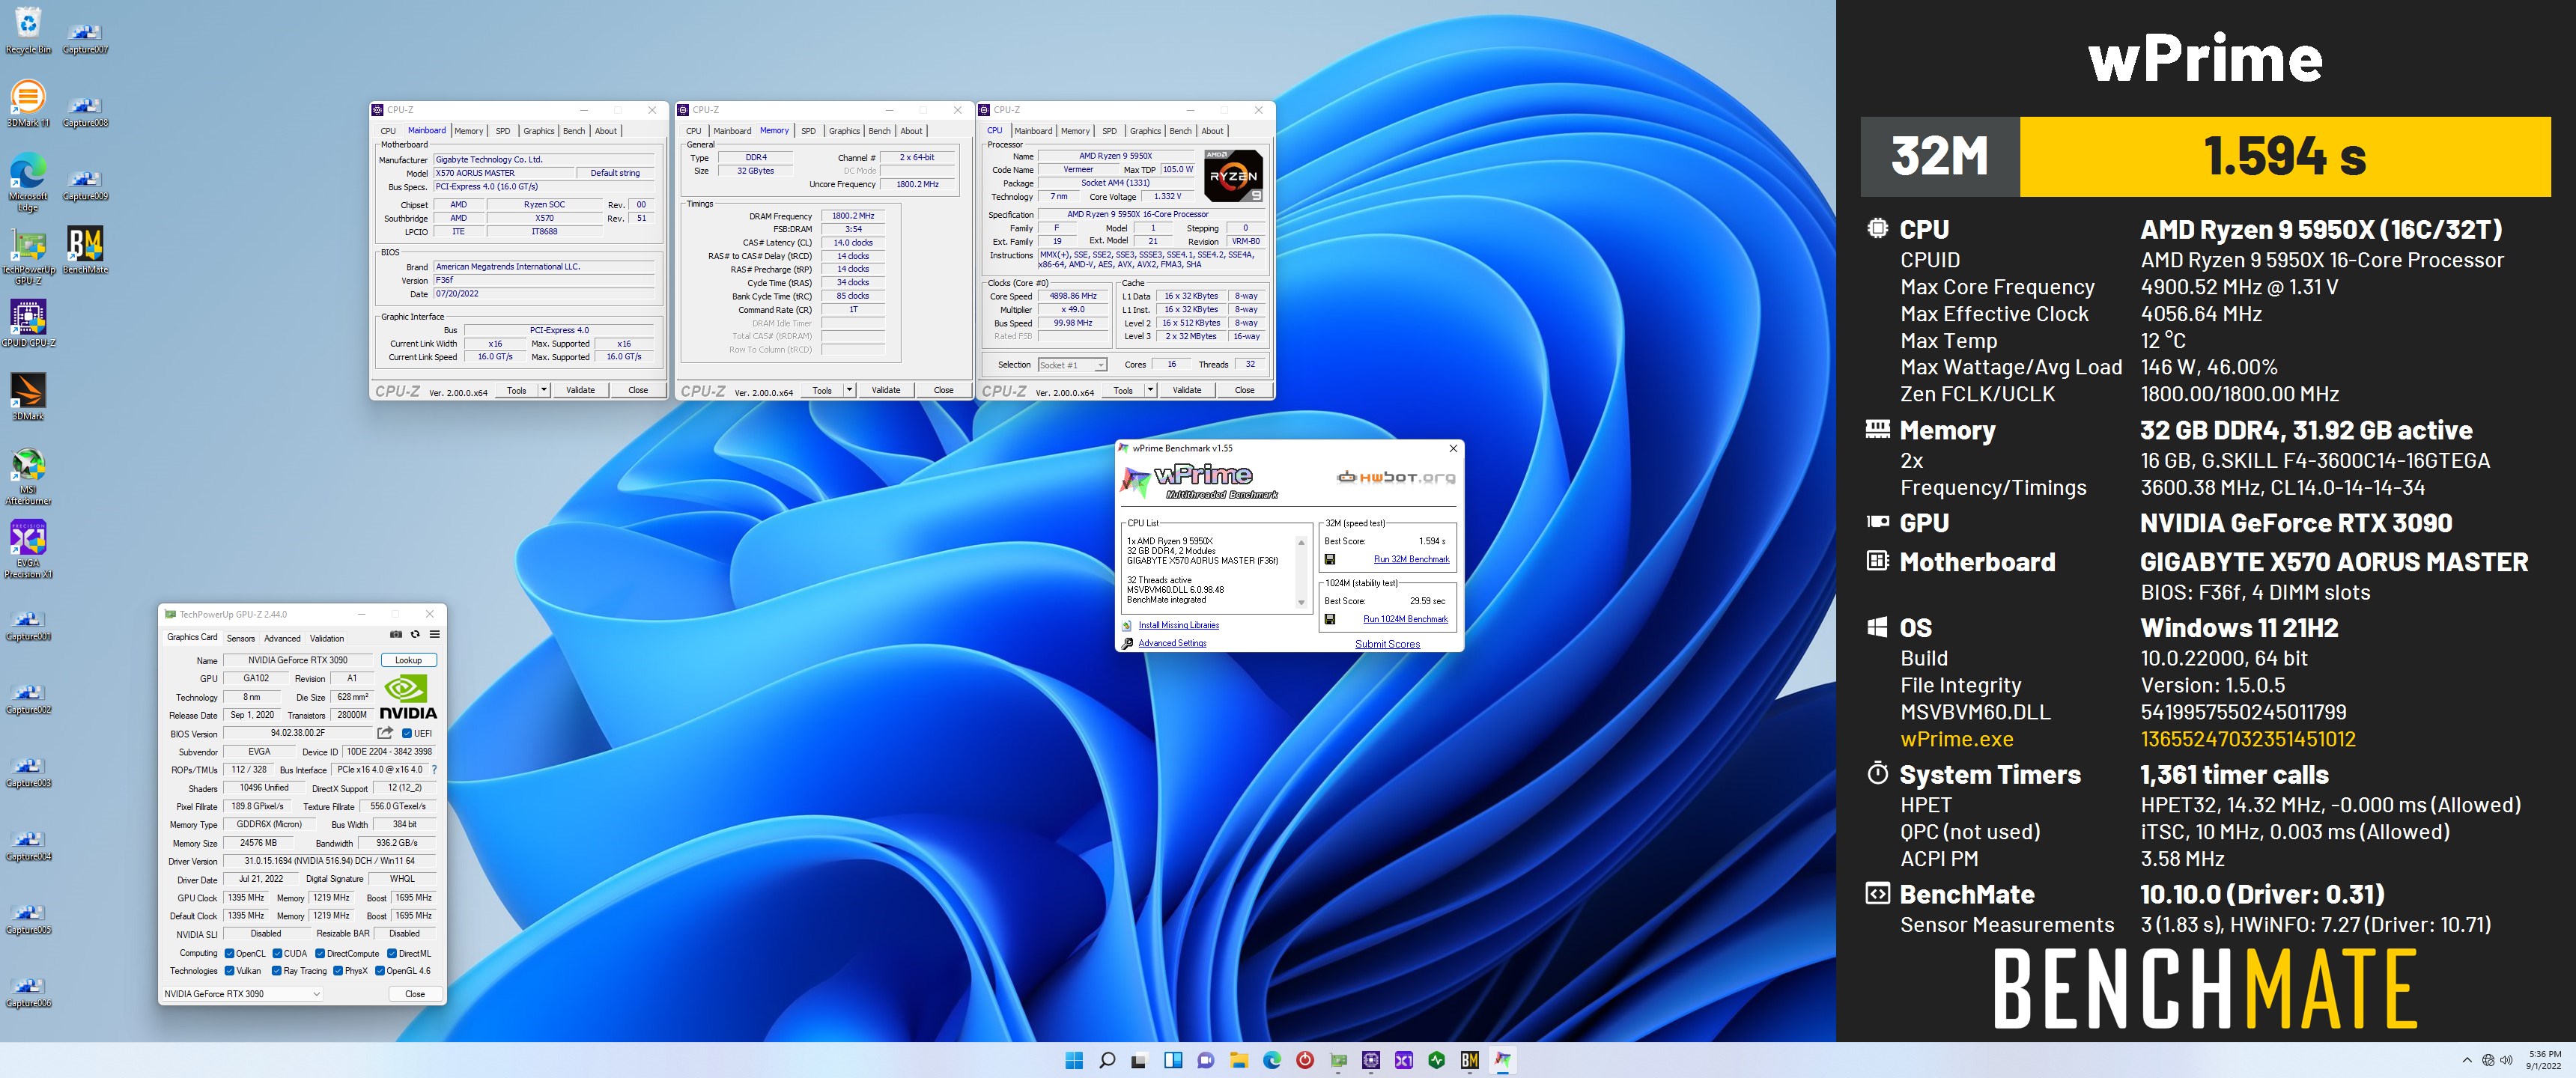Click BenchMate BM icon on taskbar

click(x=1470, y=1060)
